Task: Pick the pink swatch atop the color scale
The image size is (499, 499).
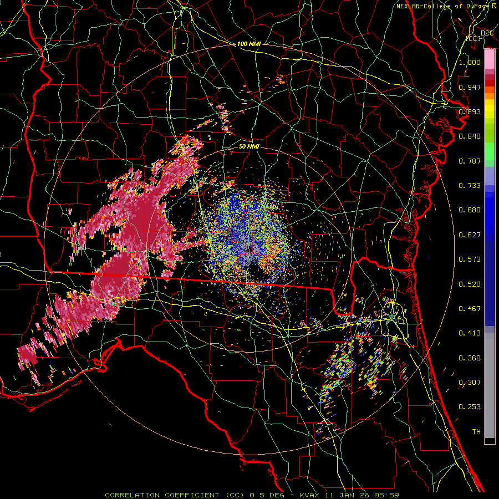Action: tap(490, 59)
